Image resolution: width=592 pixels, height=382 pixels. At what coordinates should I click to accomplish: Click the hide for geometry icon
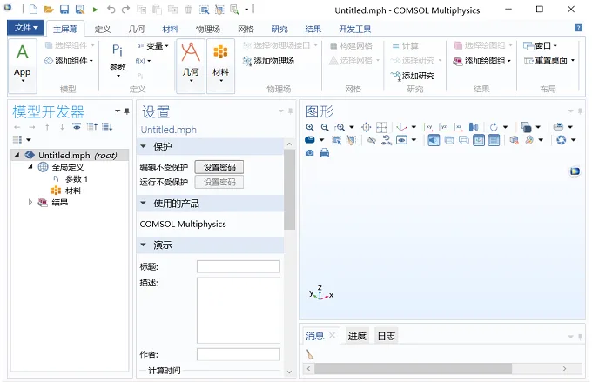click(x=372, y=140)
